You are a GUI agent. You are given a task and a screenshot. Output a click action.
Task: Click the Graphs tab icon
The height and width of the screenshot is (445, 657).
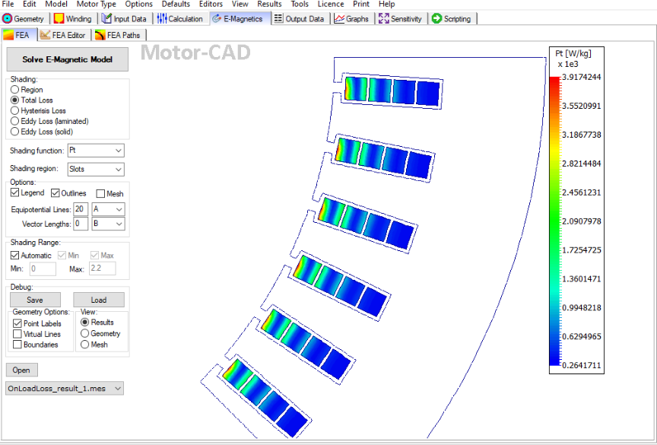pyautogui.click(x=339, y=18)
